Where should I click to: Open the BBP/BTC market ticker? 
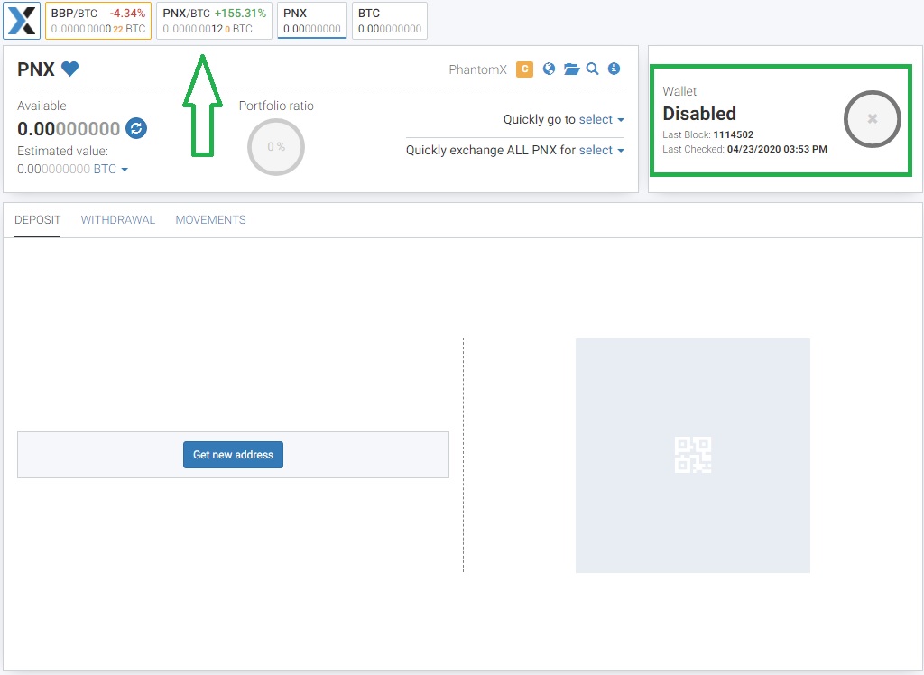[x=98, y=21]
